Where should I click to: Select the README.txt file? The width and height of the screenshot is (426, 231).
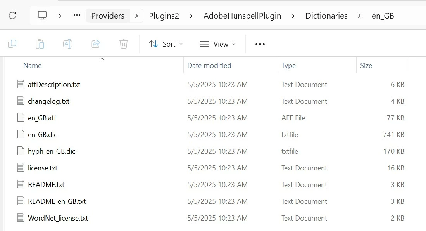46,185
